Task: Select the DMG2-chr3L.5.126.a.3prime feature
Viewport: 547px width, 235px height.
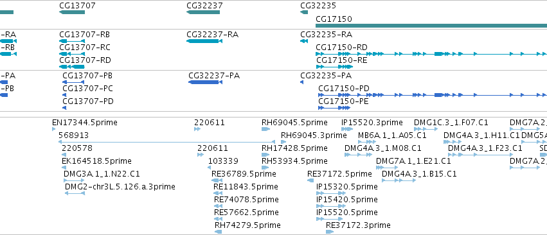Action: coord(75,193)
